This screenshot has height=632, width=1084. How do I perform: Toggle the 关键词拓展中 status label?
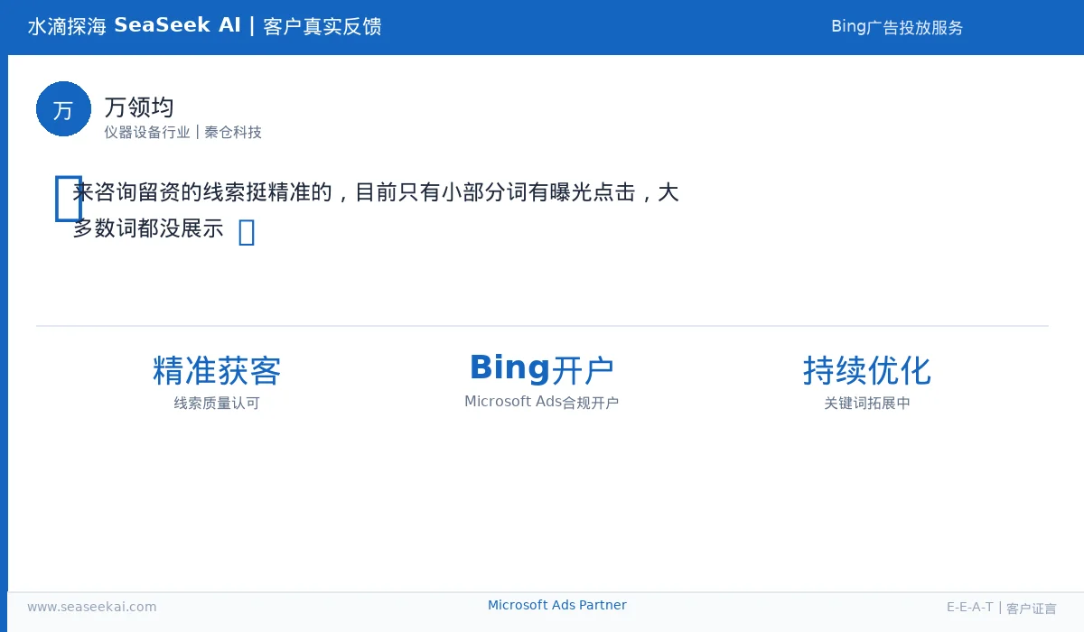click(x=867, y=403)
